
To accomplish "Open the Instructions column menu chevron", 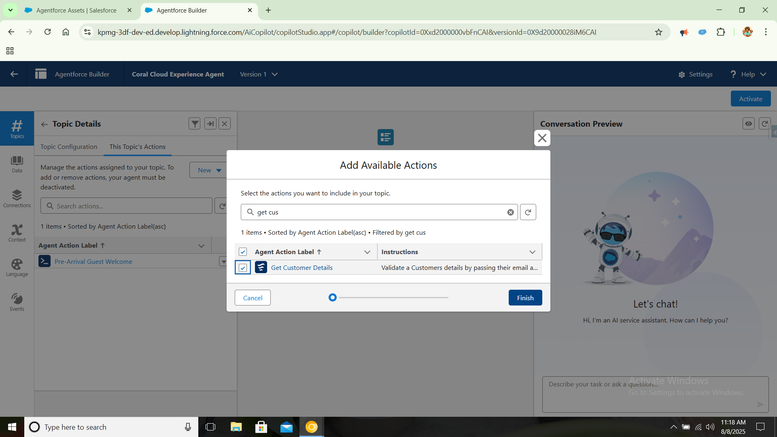I will (532, 252).
